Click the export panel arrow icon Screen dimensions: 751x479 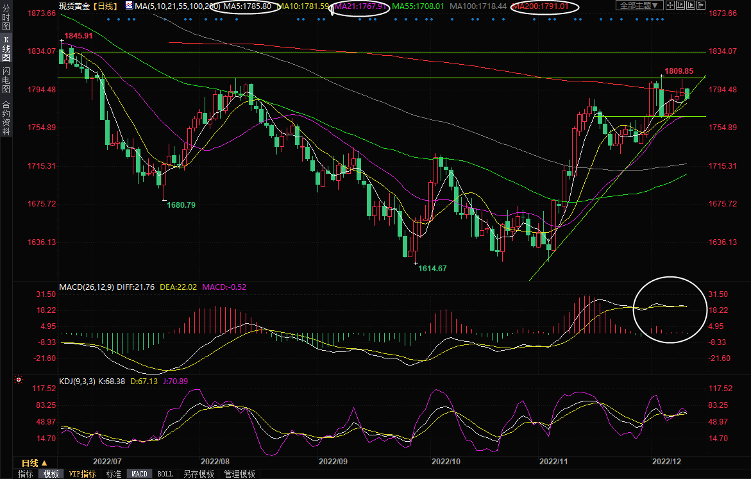pyautogui.click(x=701, y=5)
